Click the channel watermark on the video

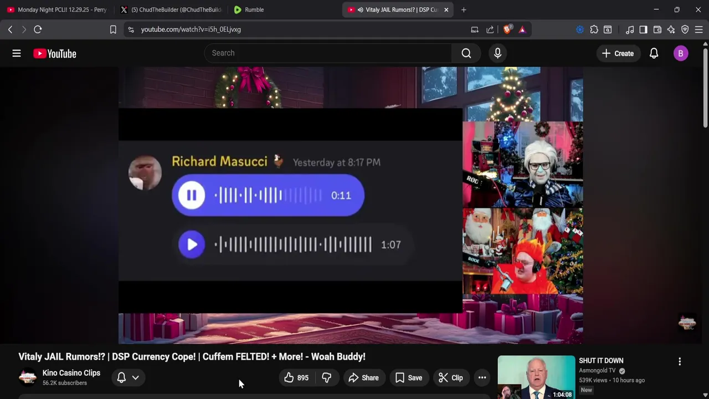[687, 323]
